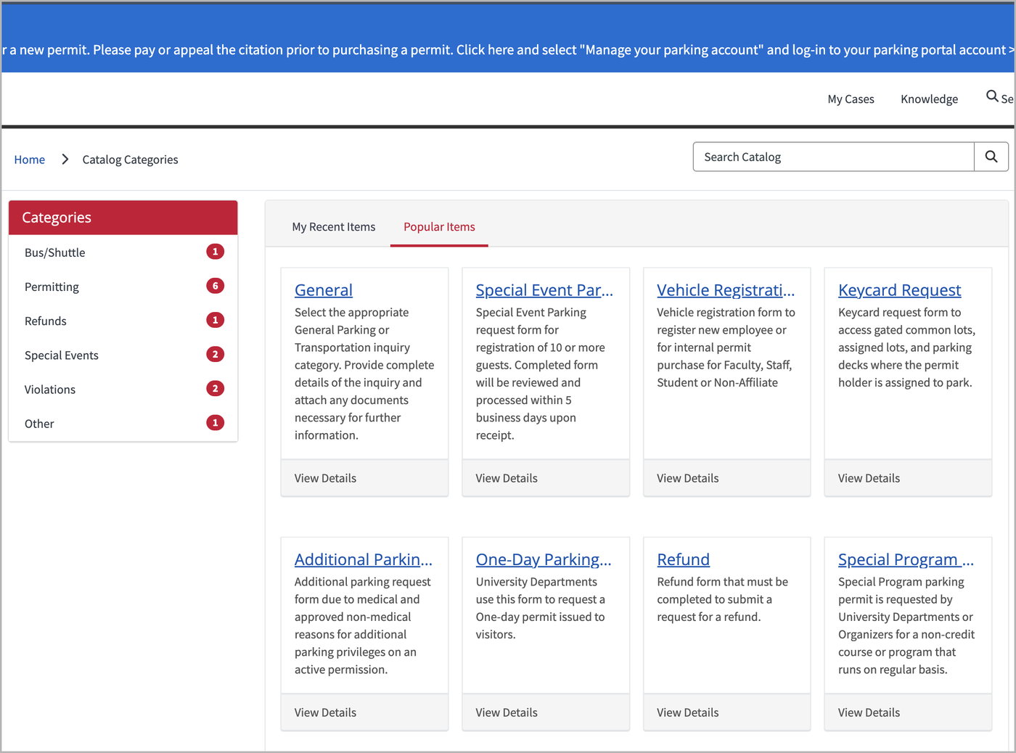The width and height of the screenshot is (1016, 753).
Task: Open Knowledge in the top navigation
Action: 929,99
